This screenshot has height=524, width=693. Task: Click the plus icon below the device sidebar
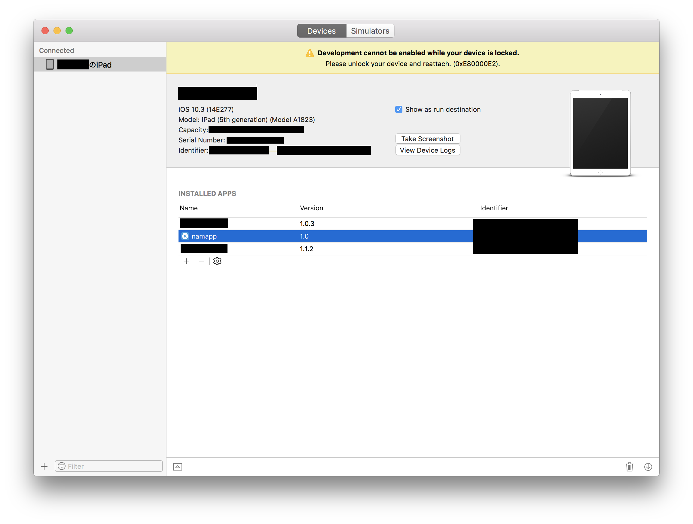pyautogui.click(x=44, y=466)
